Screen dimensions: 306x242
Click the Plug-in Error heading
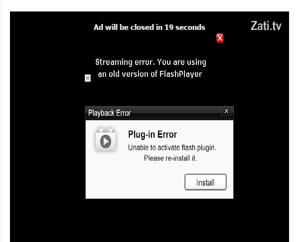click(153, 135)
